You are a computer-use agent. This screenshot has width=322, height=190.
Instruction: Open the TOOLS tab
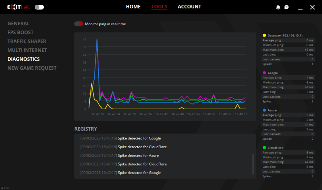pos(159,7)
